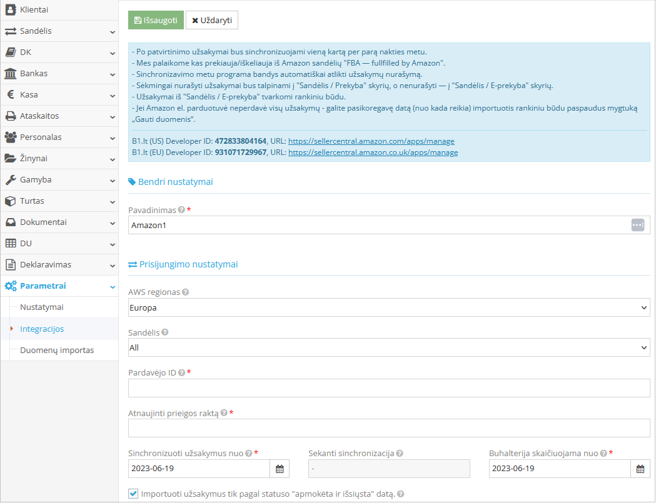Screen dimensions: 656x503
Task: Expand the Bankas sidebar menu
Action: pos(59,74)
